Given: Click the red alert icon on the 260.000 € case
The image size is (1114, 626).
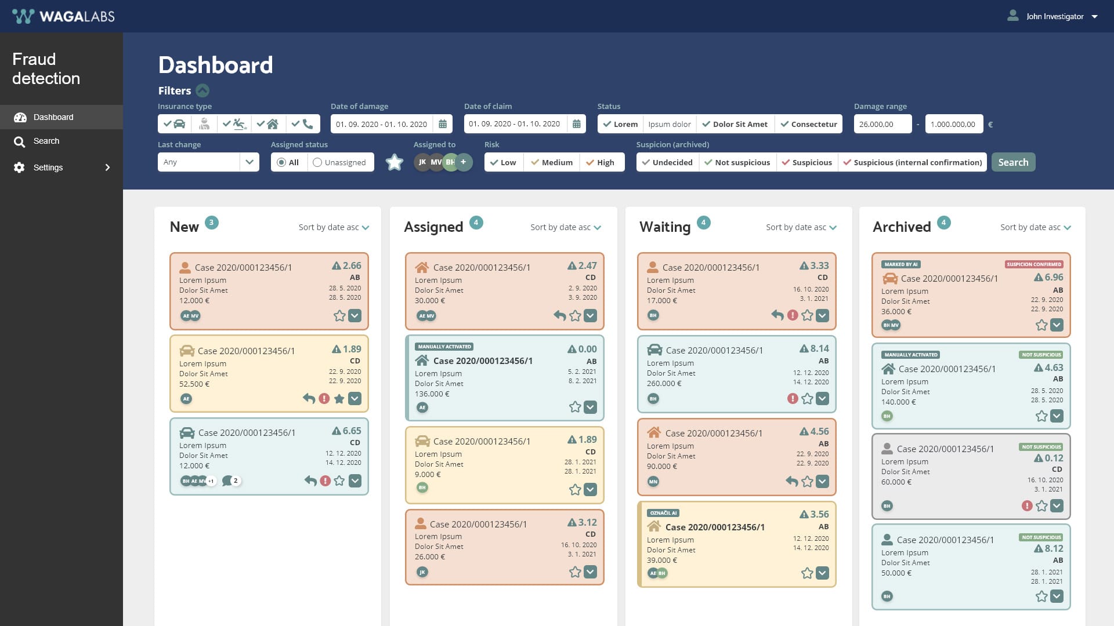Looking at the screenshot, I should click(x=792, y=398).
